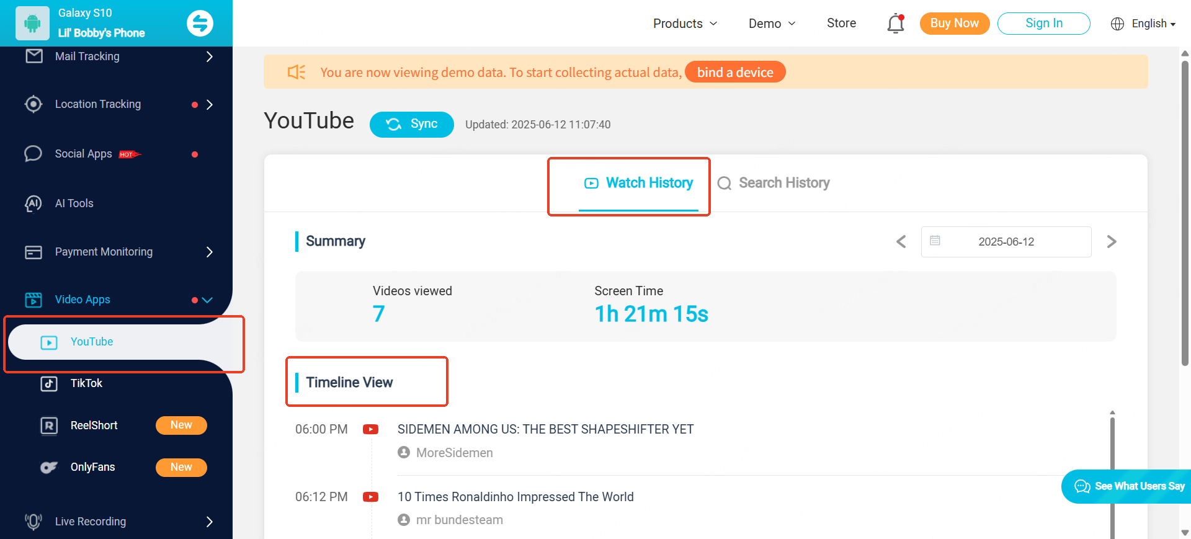
Task: Click the OnlyFans logo icon
Action: tap(49, 467)
